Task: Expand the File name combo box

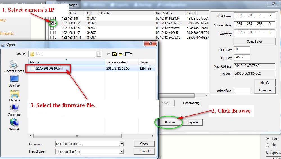Action: [x=121, y=144]
